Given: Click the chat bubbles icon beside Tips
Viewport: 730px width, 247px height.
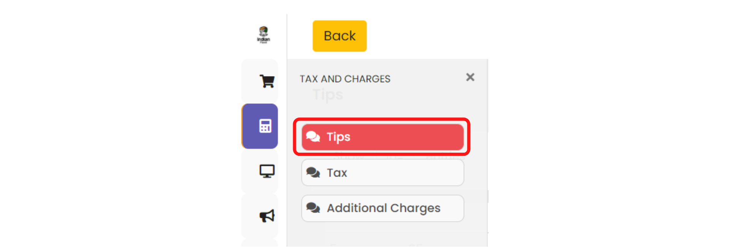Looking at the screenshot, I should (x=313, y=136).
